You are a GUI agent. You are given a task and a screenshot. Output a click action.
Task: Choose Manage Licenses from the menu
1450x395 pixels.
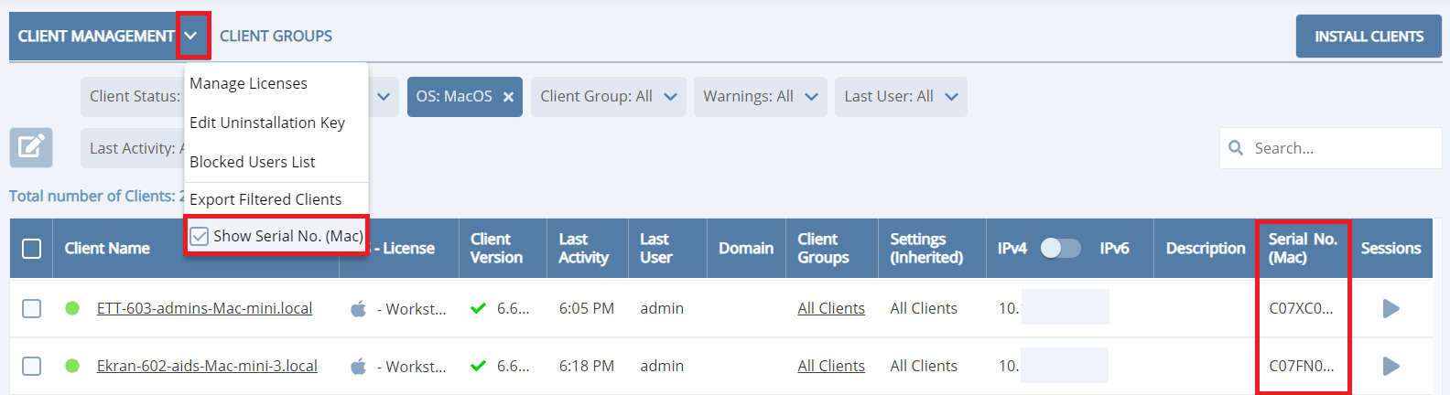coord(248,83)
